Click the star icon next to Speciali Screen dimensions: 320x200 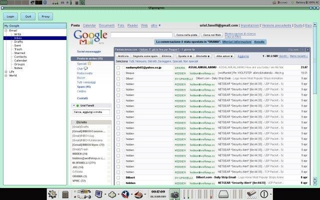(89, 63)
